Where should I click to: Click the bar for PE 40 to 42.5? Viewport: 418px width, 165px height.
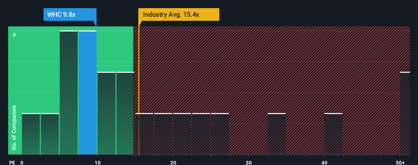coord(333,134)
